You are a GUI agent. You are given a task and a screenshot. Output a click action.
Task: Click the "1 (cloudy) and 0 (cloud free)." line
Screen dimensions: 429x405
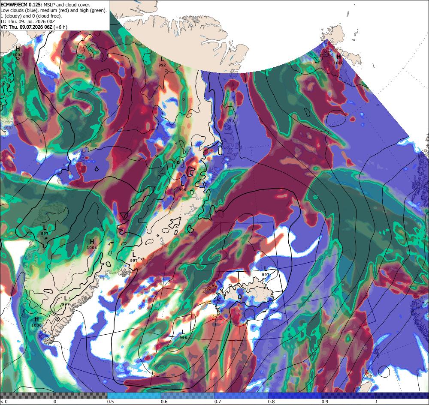pos(31,16)
